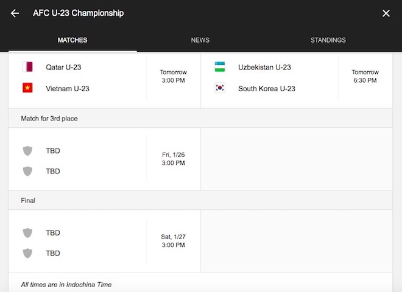Viewport: 402px width, 292px height.
Task: Click the back arrow icon
Action: coord(15,13)
